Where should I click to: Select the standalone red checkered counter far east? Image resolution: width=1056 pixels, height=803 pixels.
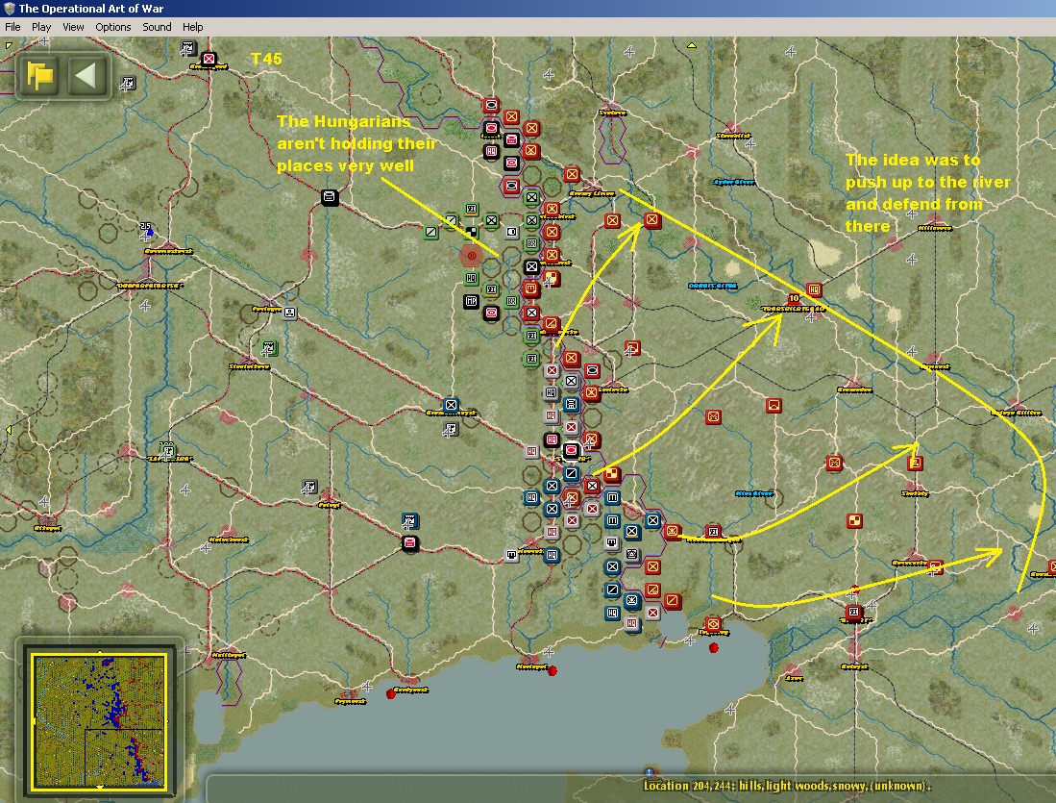point(854,520)
